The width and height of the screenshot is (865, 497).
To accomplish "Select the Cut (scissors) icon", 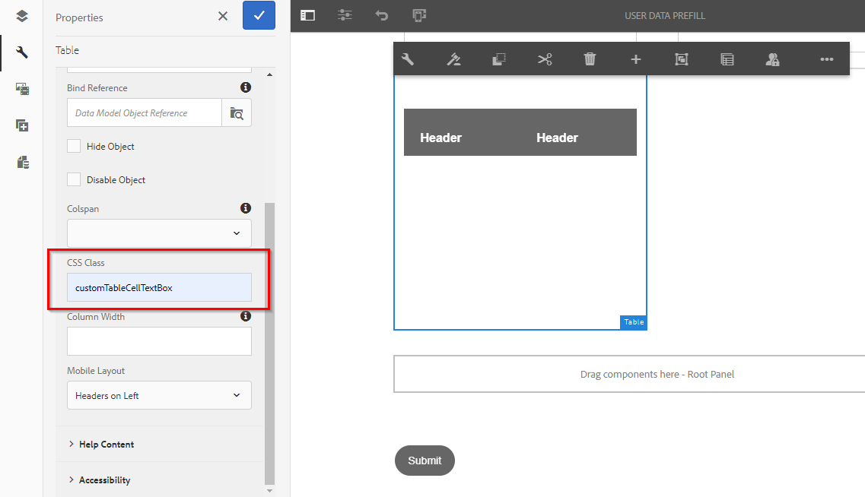I will pos(545,59).
